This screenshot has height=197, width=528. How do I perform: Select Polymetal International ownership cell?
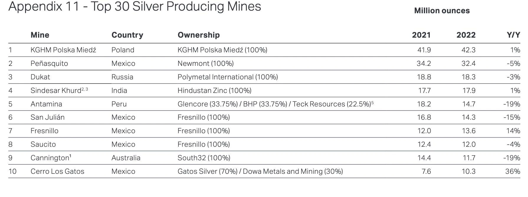tap(228, 77)
